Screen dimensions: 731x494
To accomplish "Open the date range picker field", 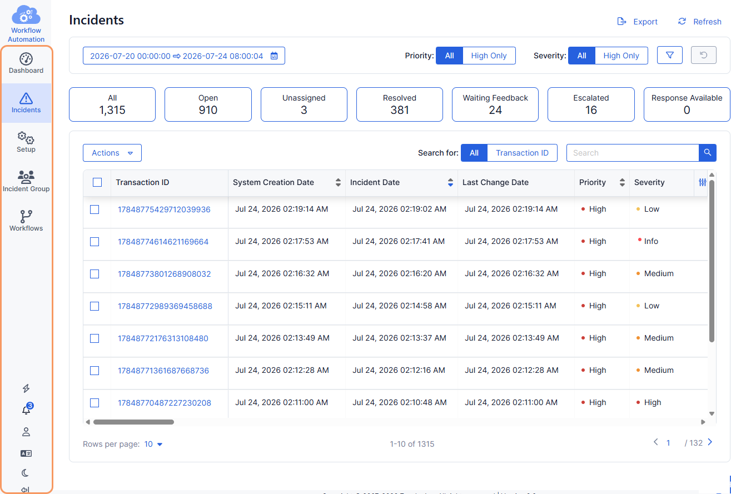I will [x=184, y=56].
